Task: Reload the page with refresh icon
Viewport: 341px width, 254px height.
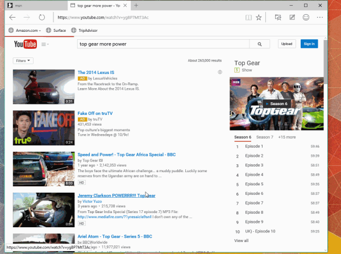Action: (41, 18)
